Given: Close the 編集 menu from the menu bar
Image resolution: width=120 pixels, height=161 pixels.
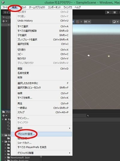Looking at the screenshot, I should coord(14,7).
